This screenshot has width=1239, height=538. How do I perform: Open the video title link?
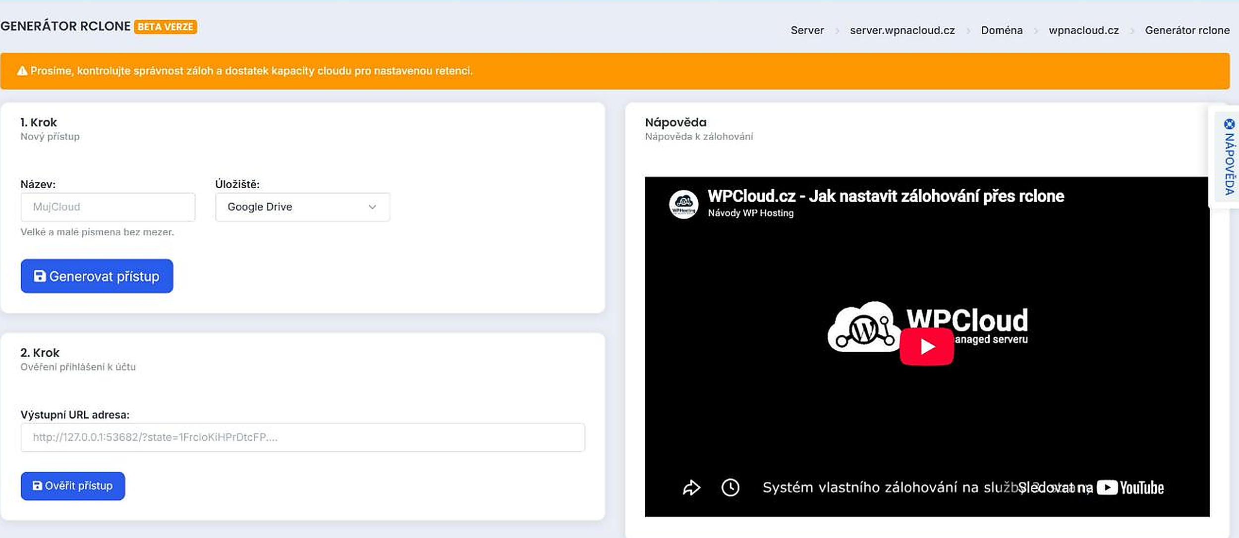[886, 196]
